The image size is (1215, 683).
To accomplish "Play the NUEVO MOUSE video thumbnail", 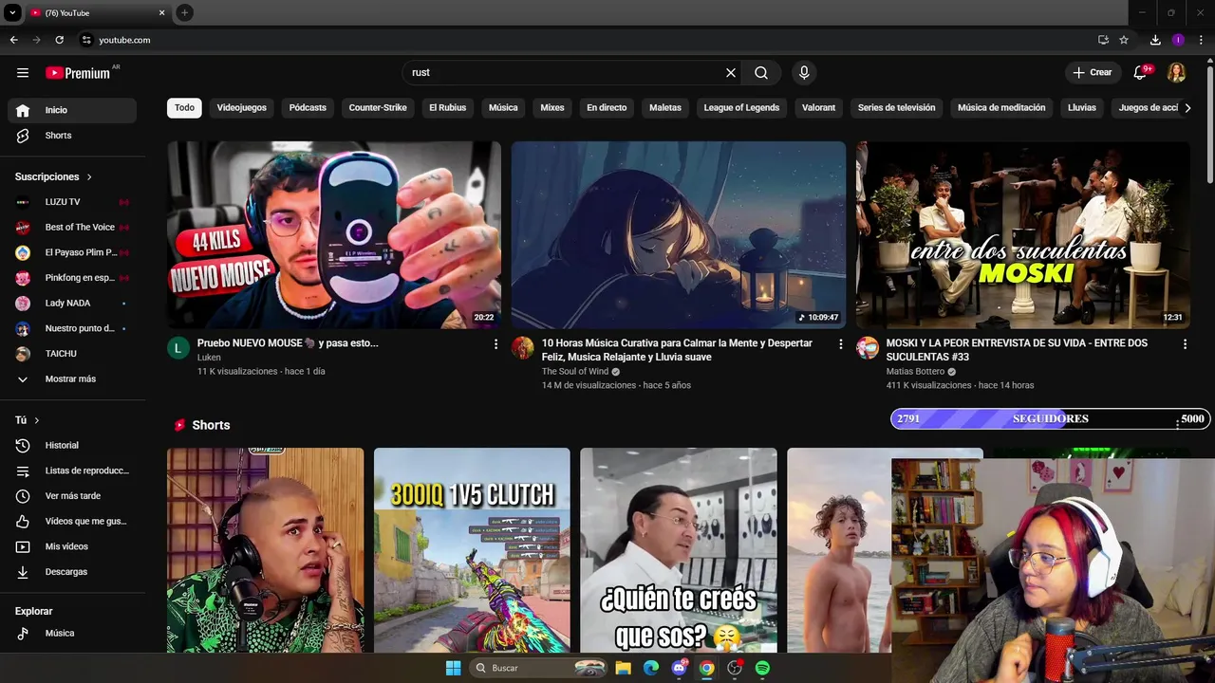I will click(334, 234).
